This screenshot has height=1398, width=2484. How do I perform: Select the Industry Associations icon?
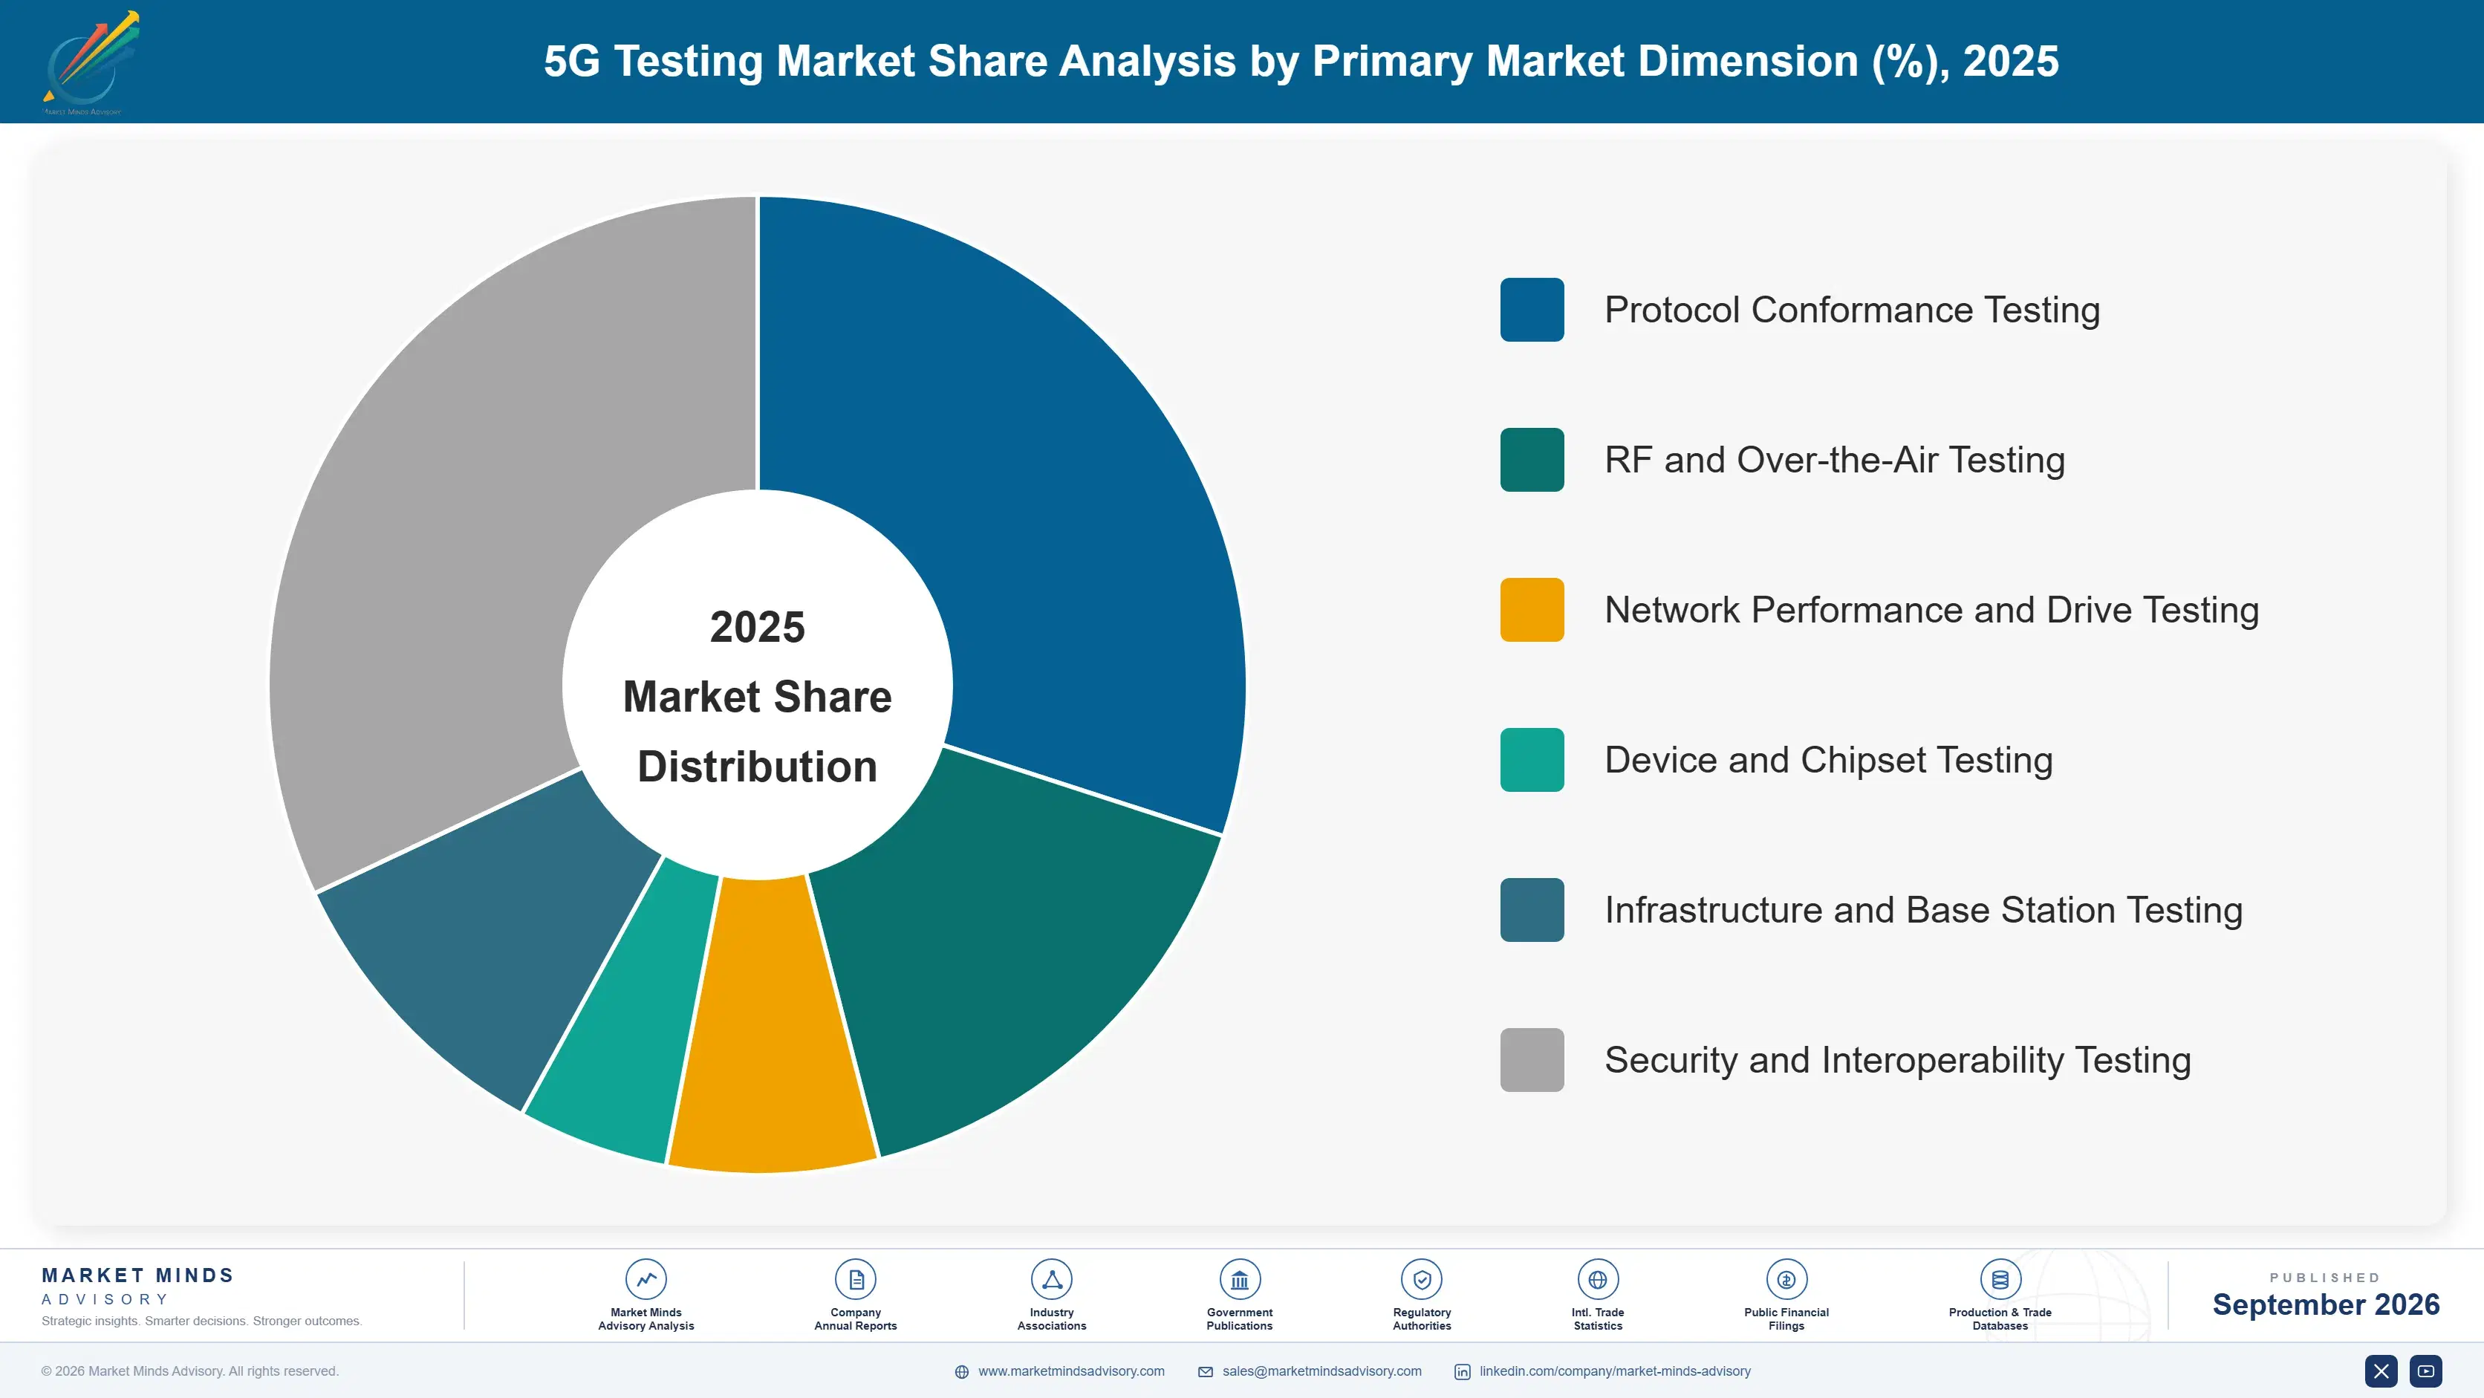[x=1051, y=1279]
